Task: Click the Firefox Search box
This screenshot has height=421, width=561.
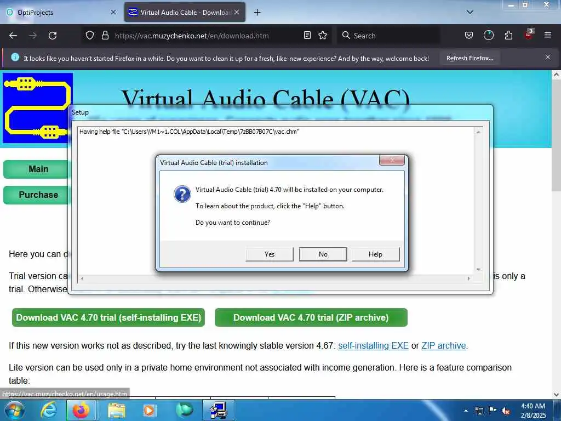Action: [388, 36]
